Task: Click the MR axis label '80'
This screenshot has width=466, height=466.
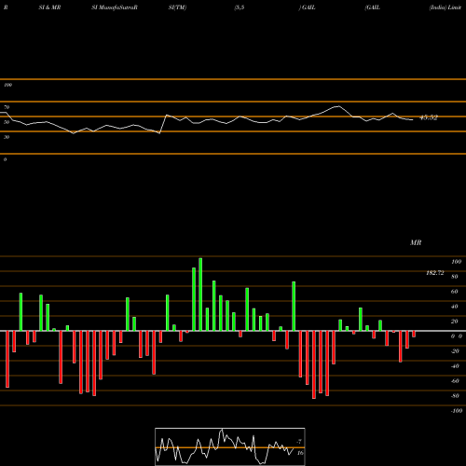Action: (x=455, y=277)
